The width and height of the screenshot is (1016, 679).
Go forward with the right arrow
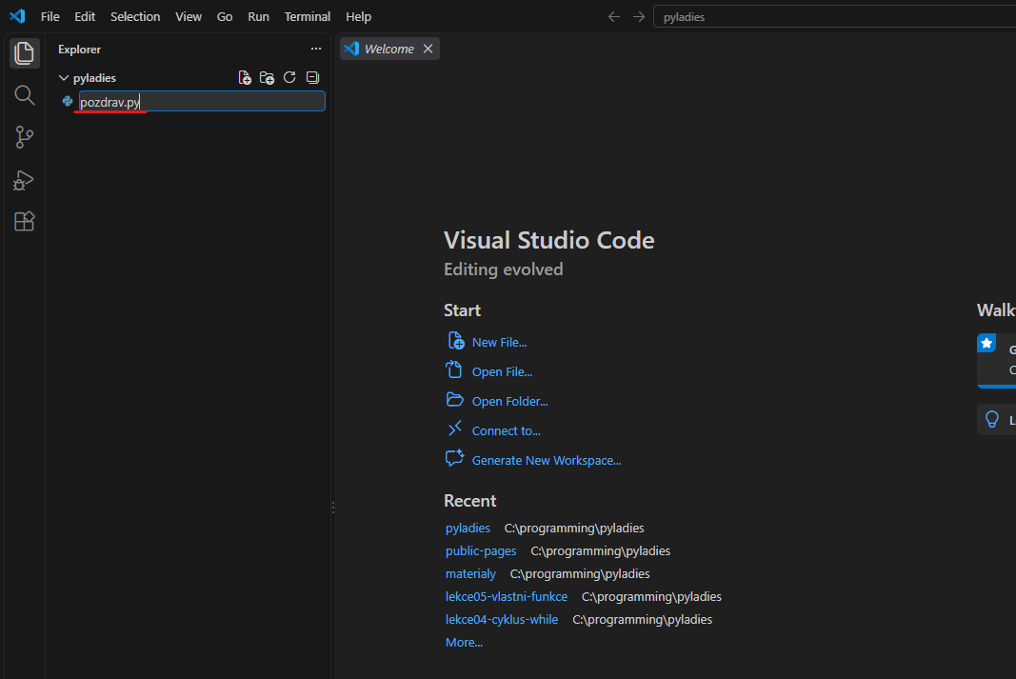tap(639, 17)
